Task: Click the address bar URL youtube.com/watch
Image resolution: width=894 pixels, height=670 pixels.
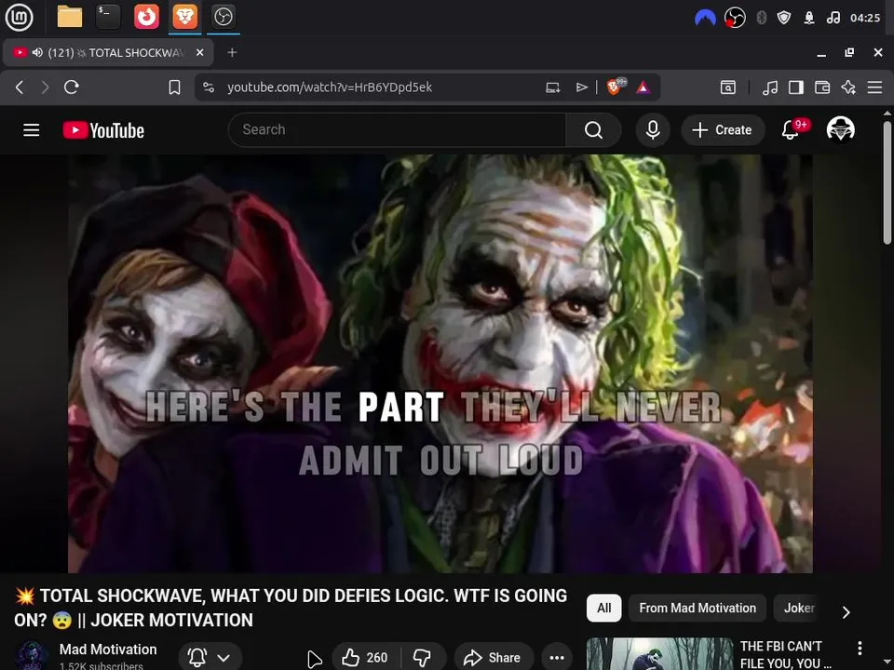Action: (330, 87)
